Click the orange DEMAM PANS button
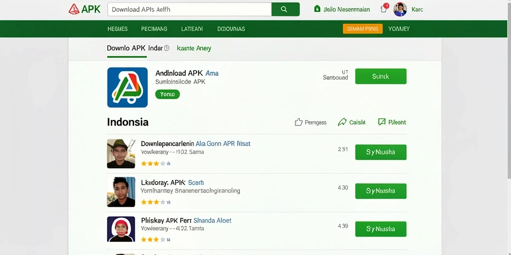 point(363,28)
